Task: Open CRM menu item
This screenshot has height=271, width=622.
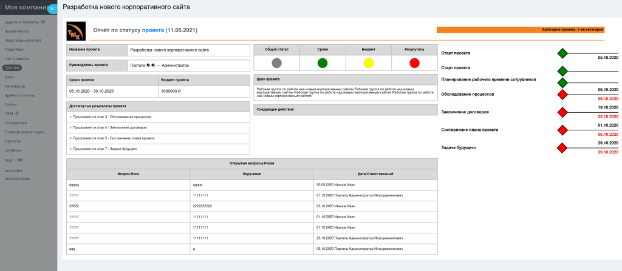Action: (9, 114)
